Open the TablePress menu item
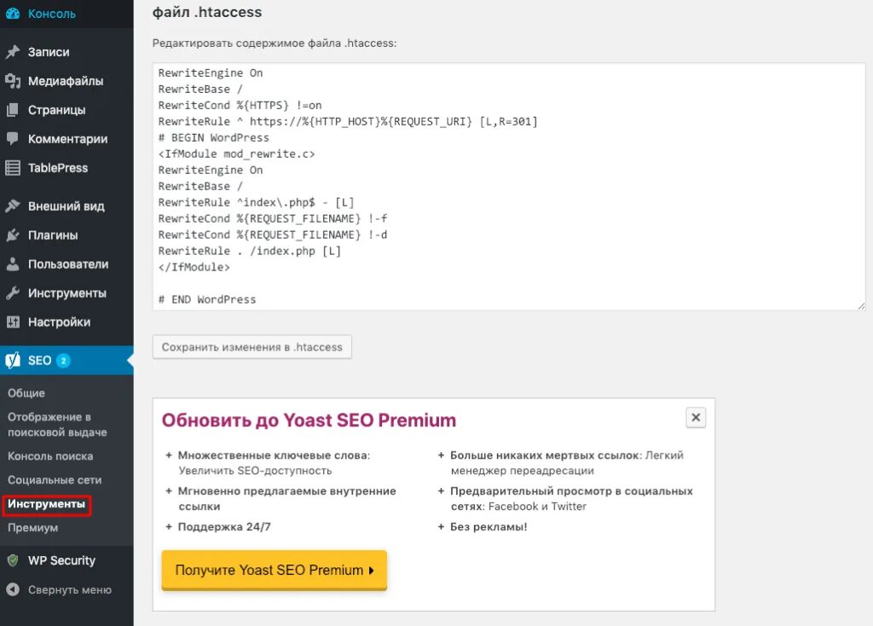Image resolution: width=873 pixels, height=626 pixels. [x=58, y=168]
